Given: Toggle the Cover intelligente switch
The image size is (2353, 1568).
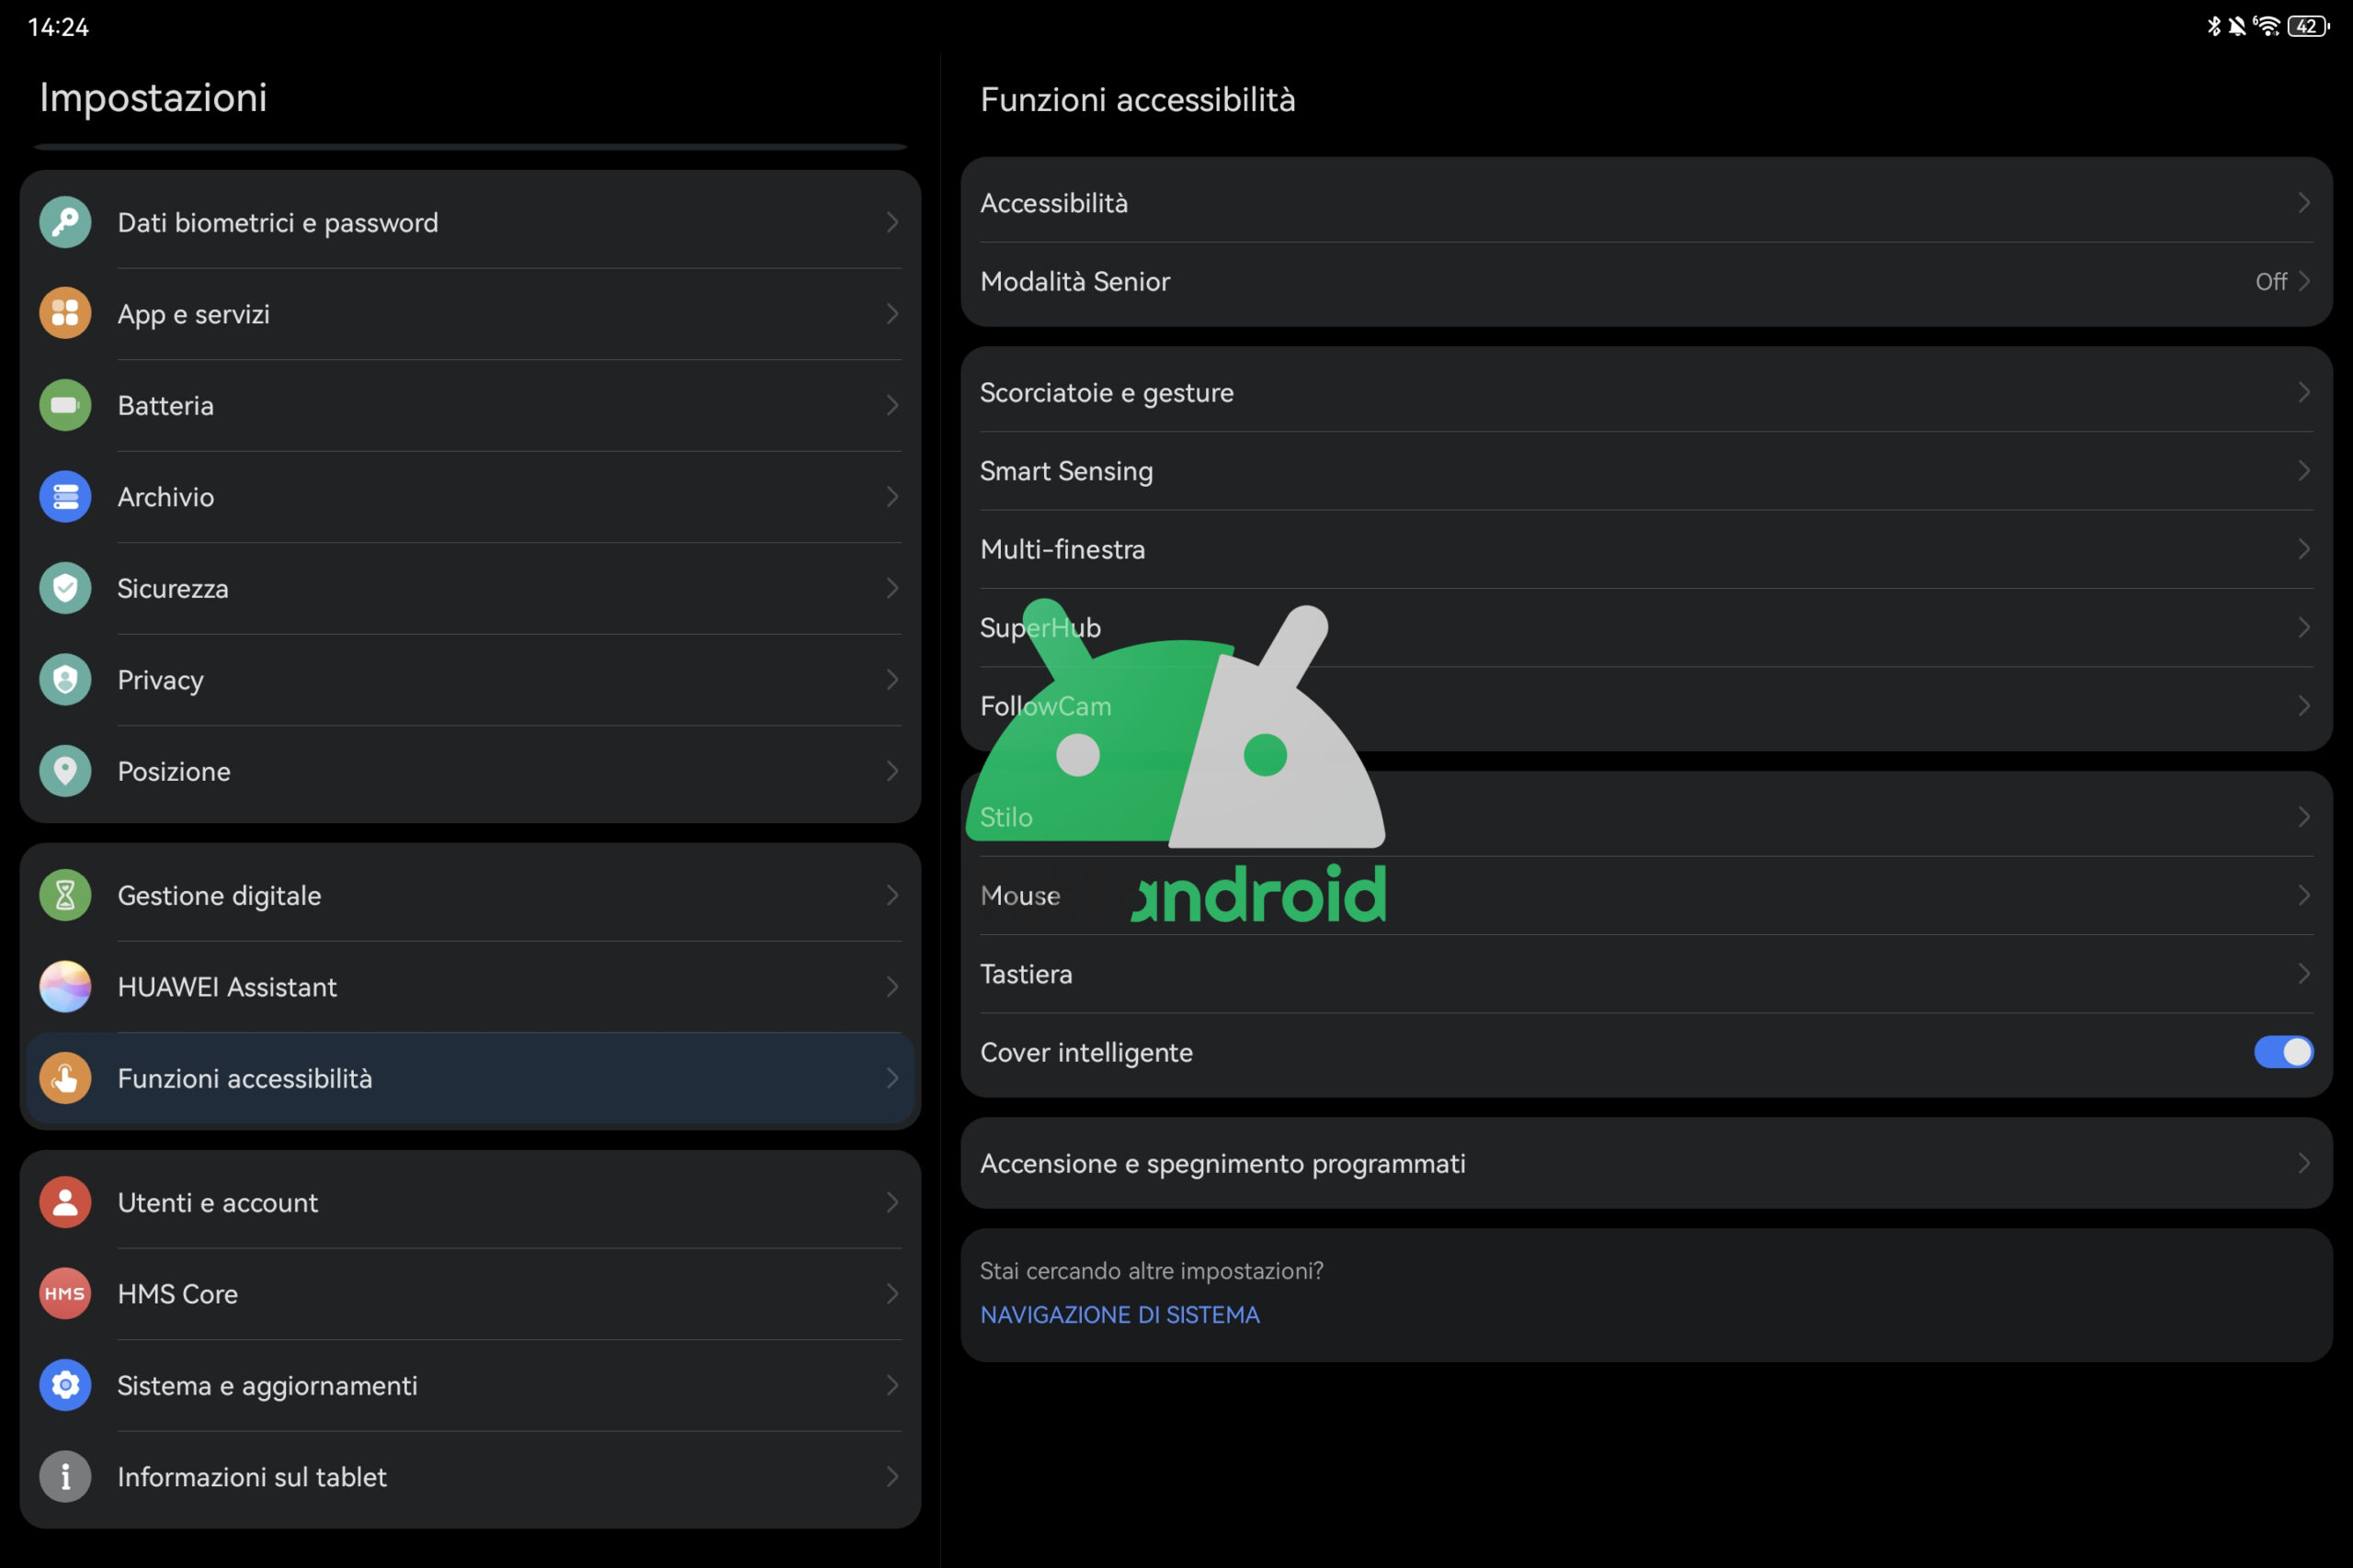Looking at the screenshot, I should [2283, 1052].
